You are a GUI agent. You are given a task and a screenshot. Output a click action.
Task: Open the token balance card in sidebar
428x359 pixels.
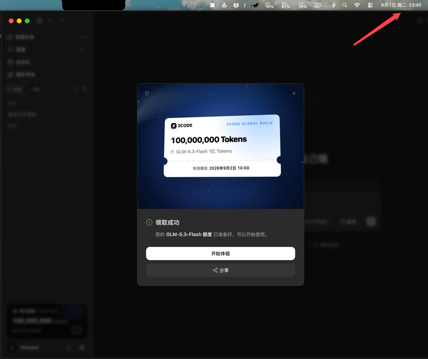pyautogui.click(x=47, y=321)
